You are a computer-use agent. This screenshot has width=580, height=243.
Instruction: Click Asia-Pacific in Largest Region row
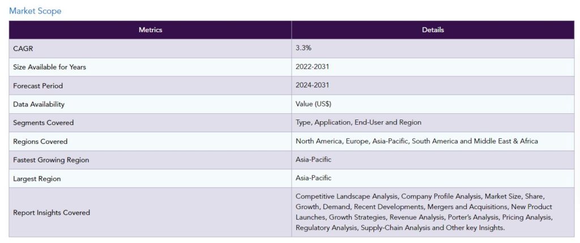coord(313,178)
